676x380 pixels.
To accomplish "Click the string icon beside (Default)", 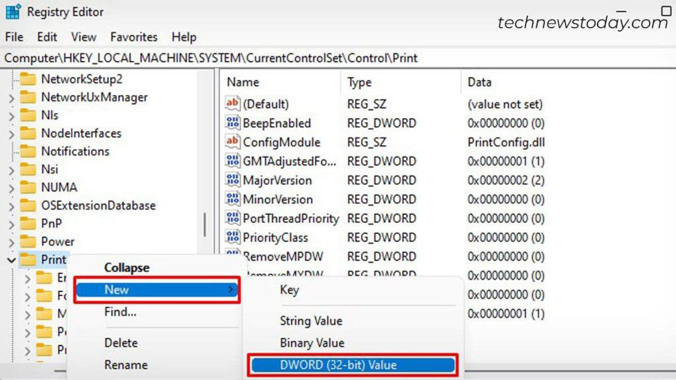I will tap(232, 104).
